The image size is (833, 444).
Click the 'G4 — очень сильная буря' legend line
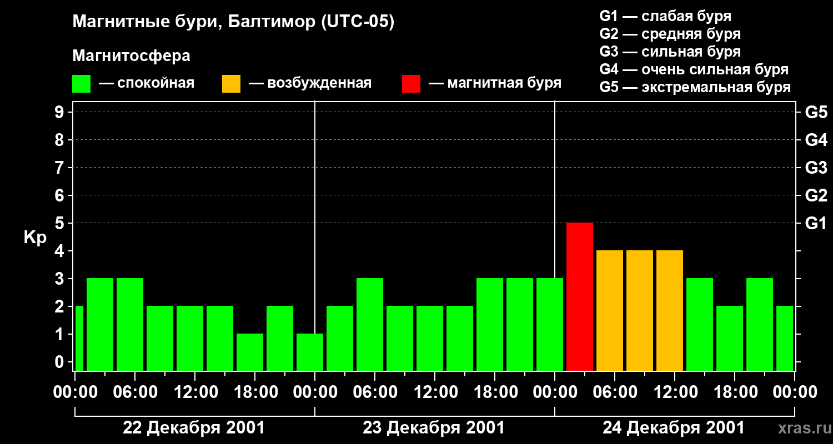[694, 69]
